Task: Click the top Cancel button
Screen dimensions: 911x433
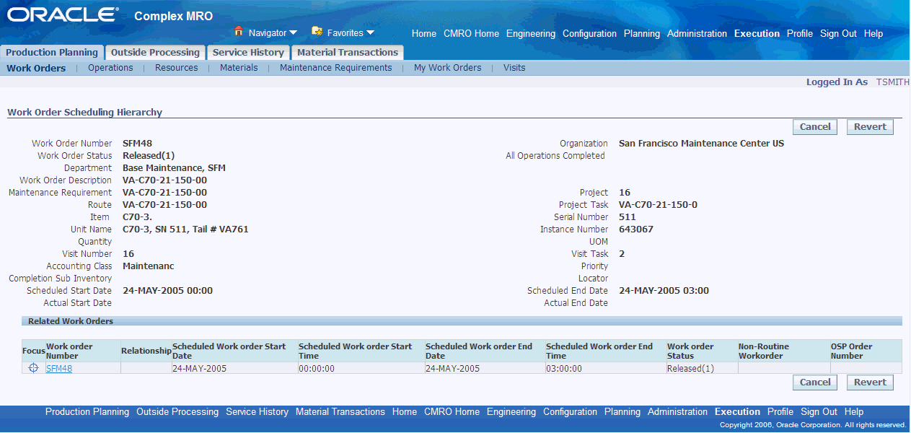Action: [815, 127]
